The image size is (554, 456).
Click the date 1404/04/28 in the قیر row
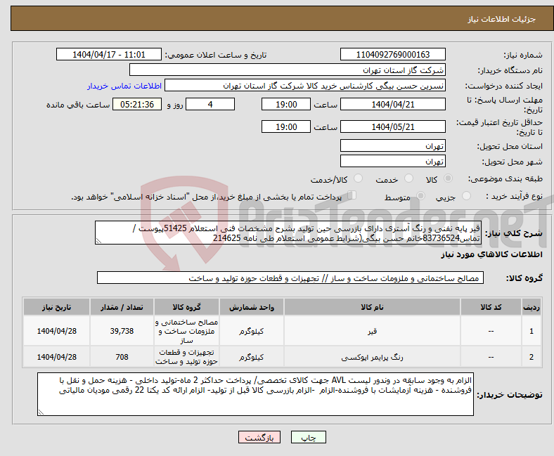point(56,331)
